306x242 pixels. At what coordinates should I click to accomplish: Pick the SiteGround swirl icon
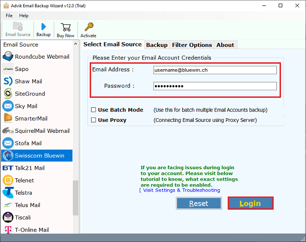click(x=8, y=94)
